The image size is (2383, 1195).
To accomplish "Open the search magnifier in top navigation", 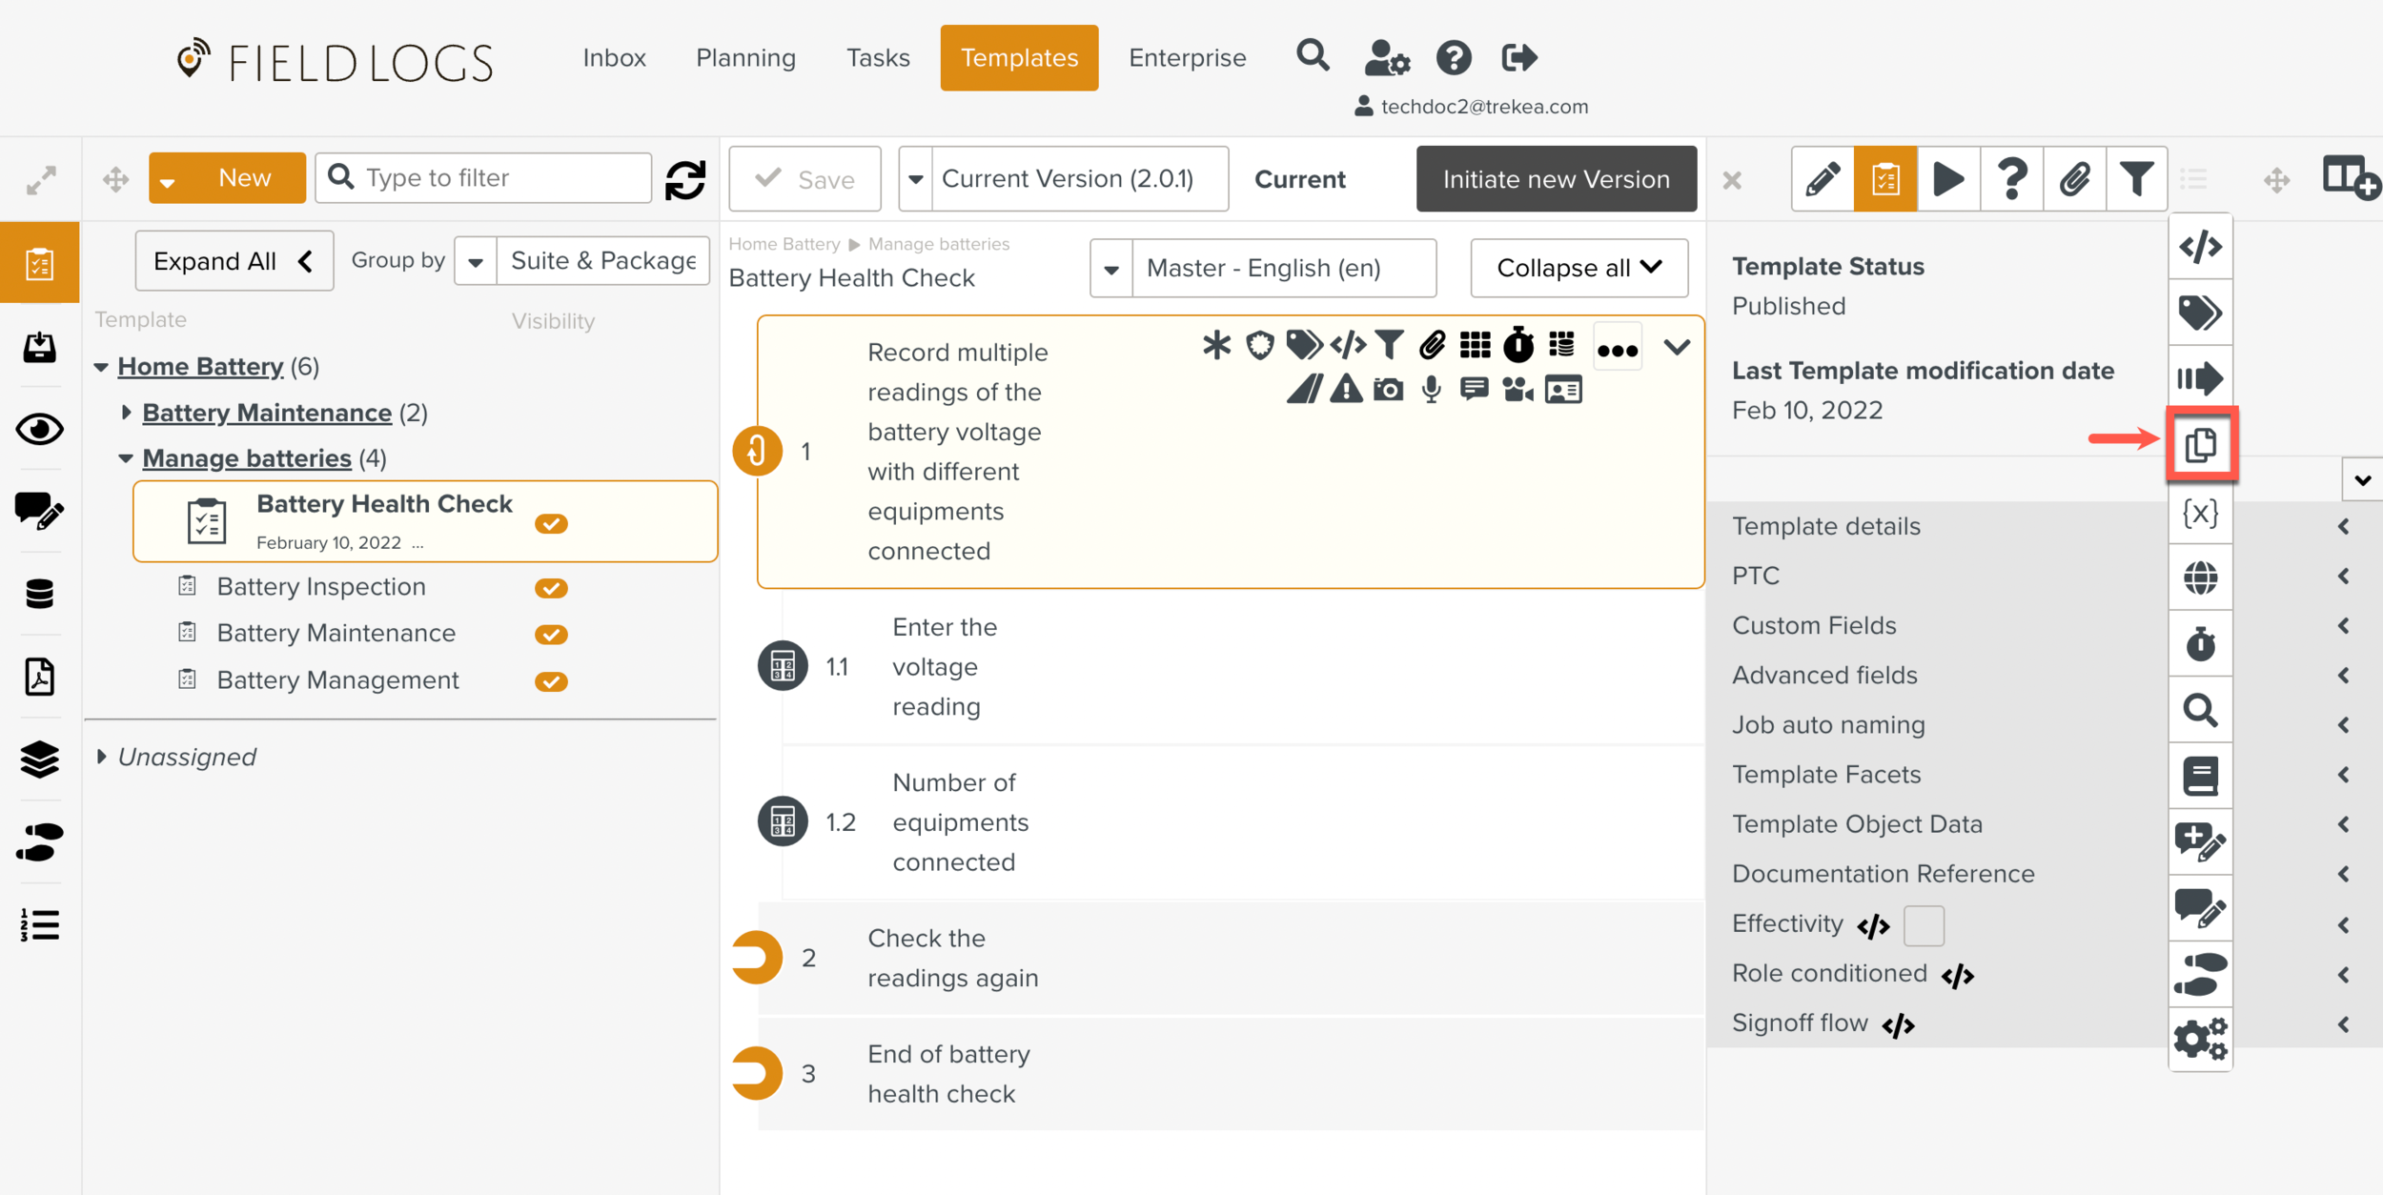I will pyautogui.click(x=1313, y=57).
